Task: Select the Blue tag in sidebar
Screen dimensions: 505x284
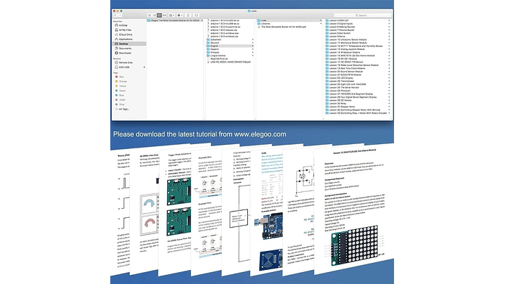Action: tap(124, 95)
